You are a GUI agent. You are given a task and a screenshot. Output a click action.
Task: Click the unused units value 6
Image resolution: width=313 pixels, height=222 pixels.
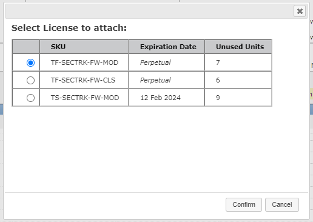(218, 80)
